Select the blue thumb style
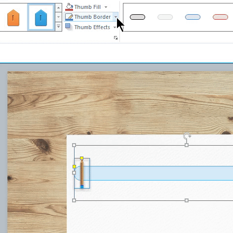233x233 pixels. (x=41, y=18)
